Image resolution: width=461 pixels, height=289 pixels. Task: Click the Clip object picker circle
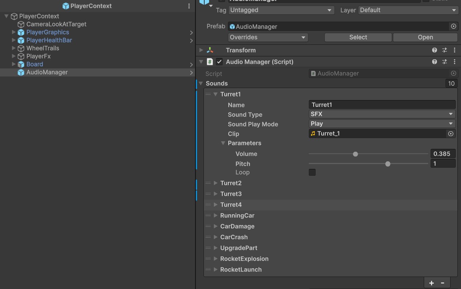[x=451, y=134]
